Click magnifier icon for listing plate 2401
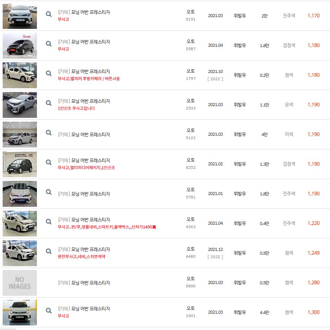Image resolution: width=330 pixels, height=330 pixels. pyautogui.click(x=49, y=311)
